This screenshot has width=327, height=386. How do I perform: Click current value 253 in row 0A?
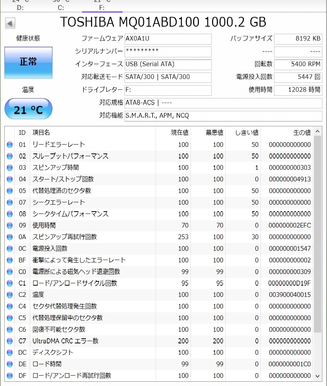click(x=183, y=237)
